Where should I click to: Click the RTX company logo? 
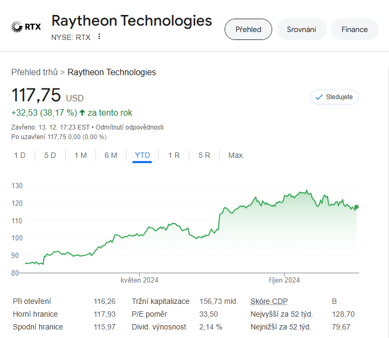pos(26,27)
